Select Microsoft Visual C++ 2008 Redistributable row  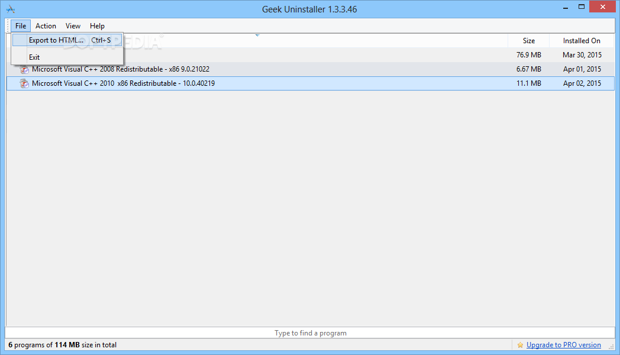[x=311, y=69]
